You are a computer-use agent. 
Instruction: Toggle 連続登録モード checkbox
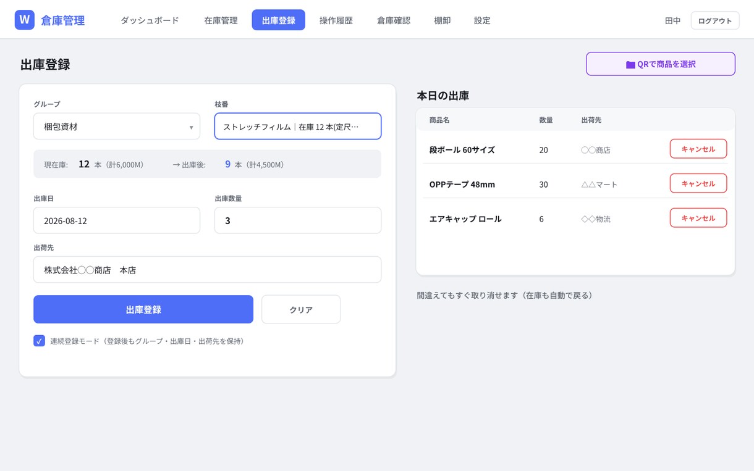[x=39, y=341]
